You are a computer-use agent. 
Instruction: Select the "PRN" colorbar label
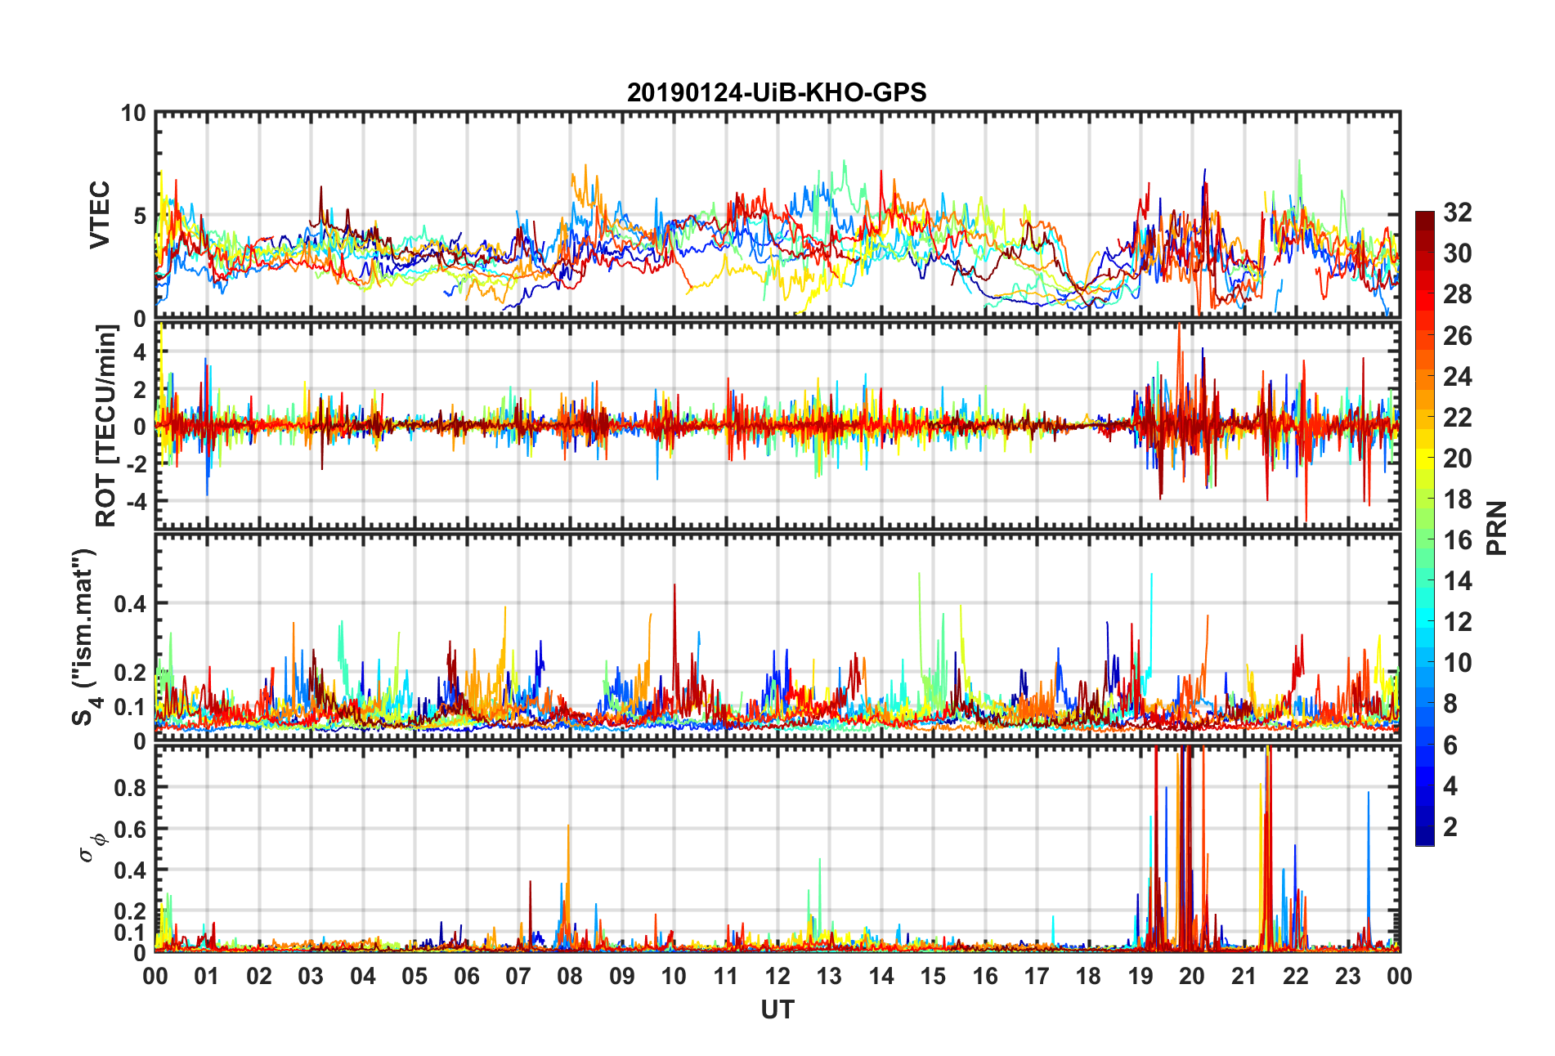(1497, 528)
